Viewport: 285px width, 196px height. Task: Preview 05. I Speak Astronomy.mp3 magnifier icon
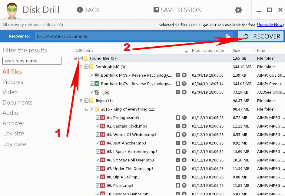pos(184,151)
